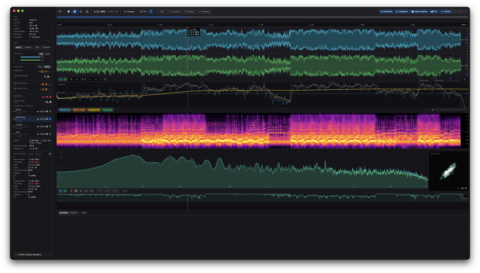The height and width of the screenshot is (273, 480).
Task: Click the Compare button
Action: point(174,11)
